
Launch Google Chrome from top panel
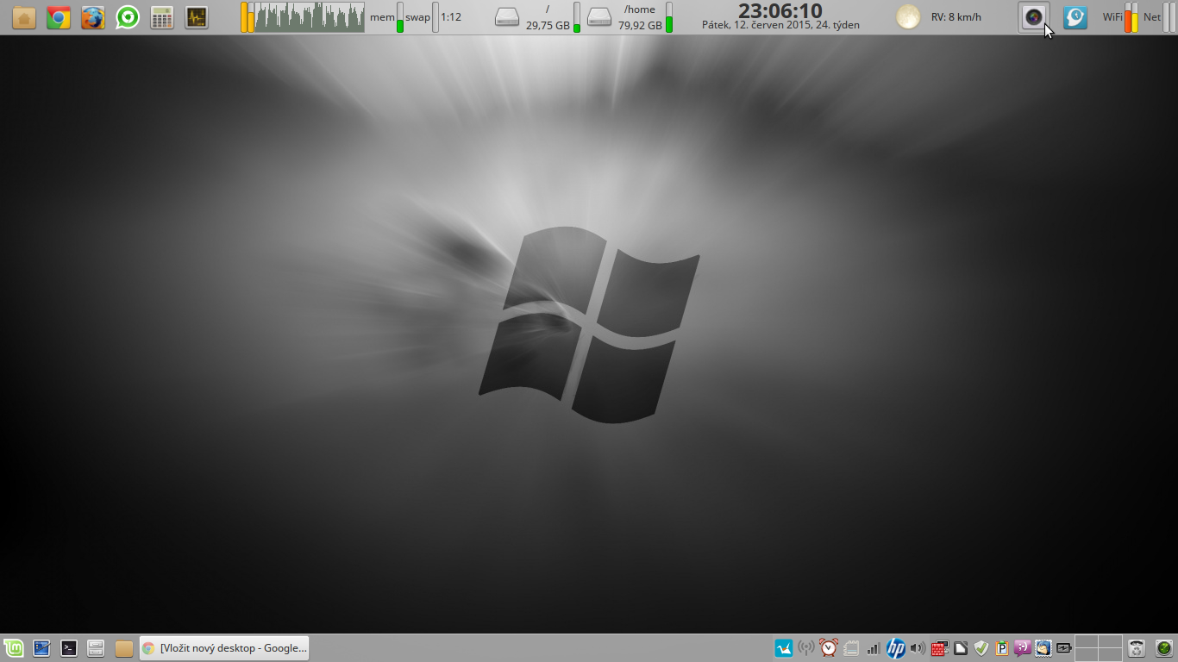point(59,17)
